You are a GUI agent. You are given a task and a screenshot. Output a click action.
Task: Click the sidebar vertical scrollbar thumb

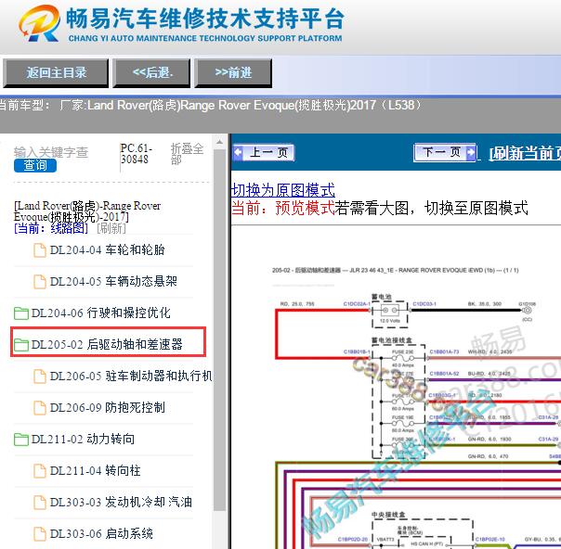click(x=220, y=330)
